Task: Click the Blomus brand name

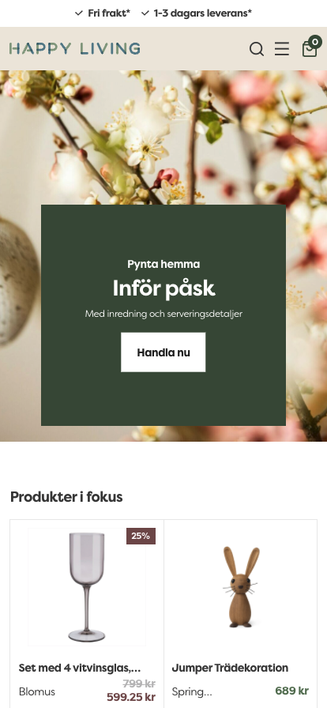Action: pyautogui.click(x=37, y=691)
